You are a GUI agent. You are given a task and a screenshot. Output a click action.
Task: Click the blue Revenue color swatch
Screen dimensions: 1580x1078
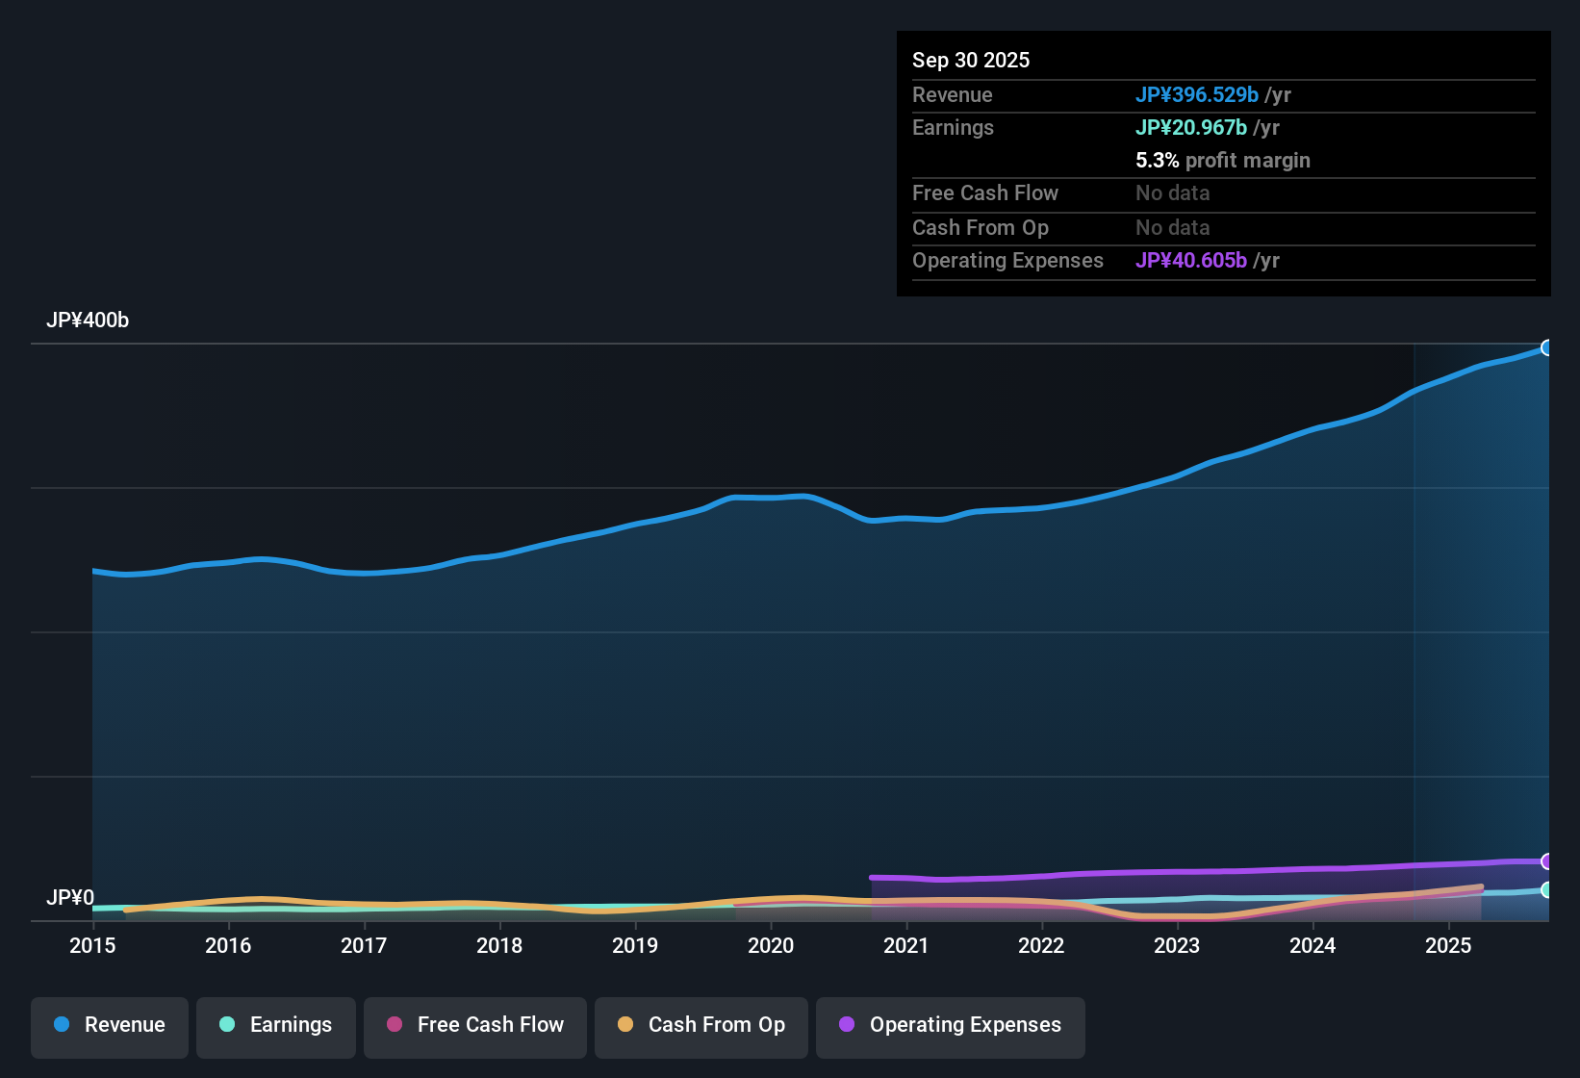[x=62, y=1025]
